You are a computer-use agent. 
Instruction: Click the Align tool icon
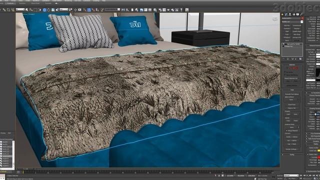127,9
